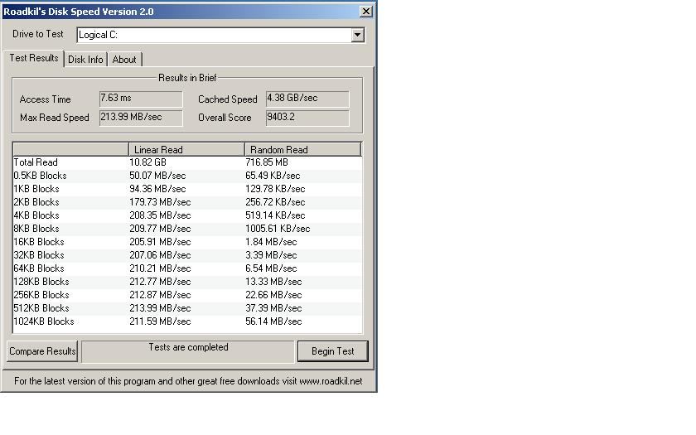Click the 256.72 KB/sec value
The width and height of the screenshot is (696, 435).
[x=275, y=202]
